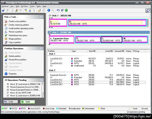The height and width of the screenshot is (119, 152).
Task: Select the Local Disk (C:) row
Action: [x=98, y=59]
